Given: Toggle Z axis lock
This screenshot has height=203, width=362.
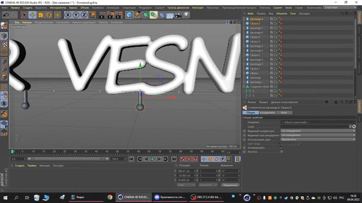Looking at the screenshot, I should click(84, 15).
